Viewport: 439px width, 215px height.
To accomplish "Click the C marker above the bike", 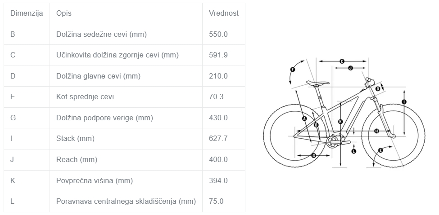I will pos(342,61).
